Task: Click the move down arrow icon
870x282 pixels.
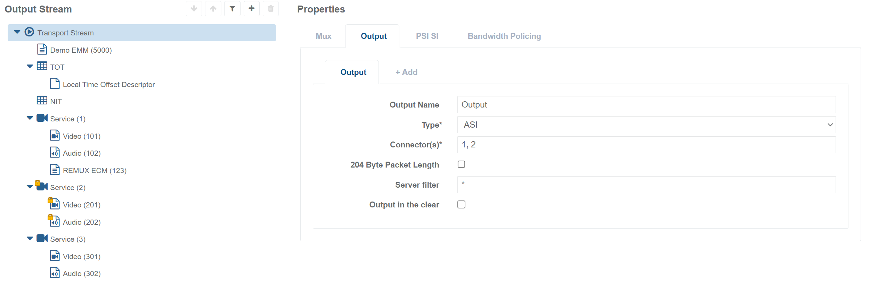Action: 194,9
